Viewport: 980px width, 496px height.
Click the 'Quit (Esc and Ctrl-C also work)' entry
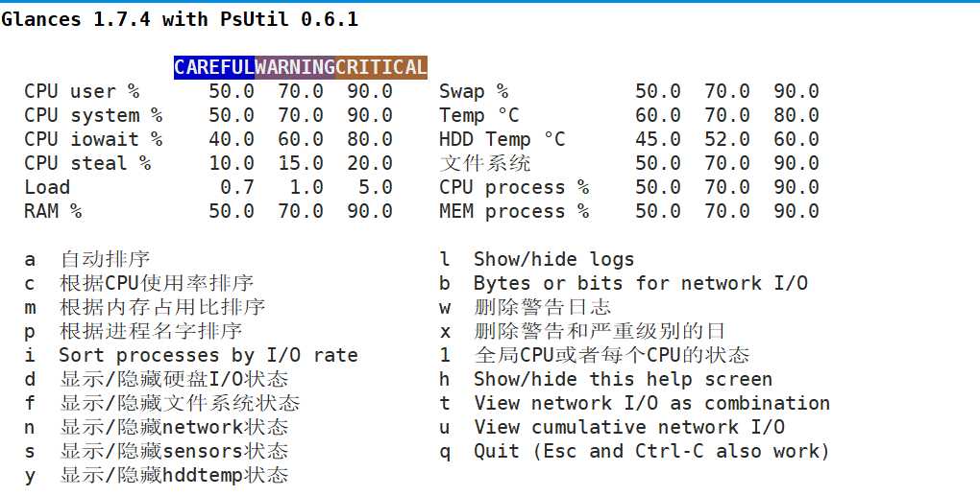point(651,451)
